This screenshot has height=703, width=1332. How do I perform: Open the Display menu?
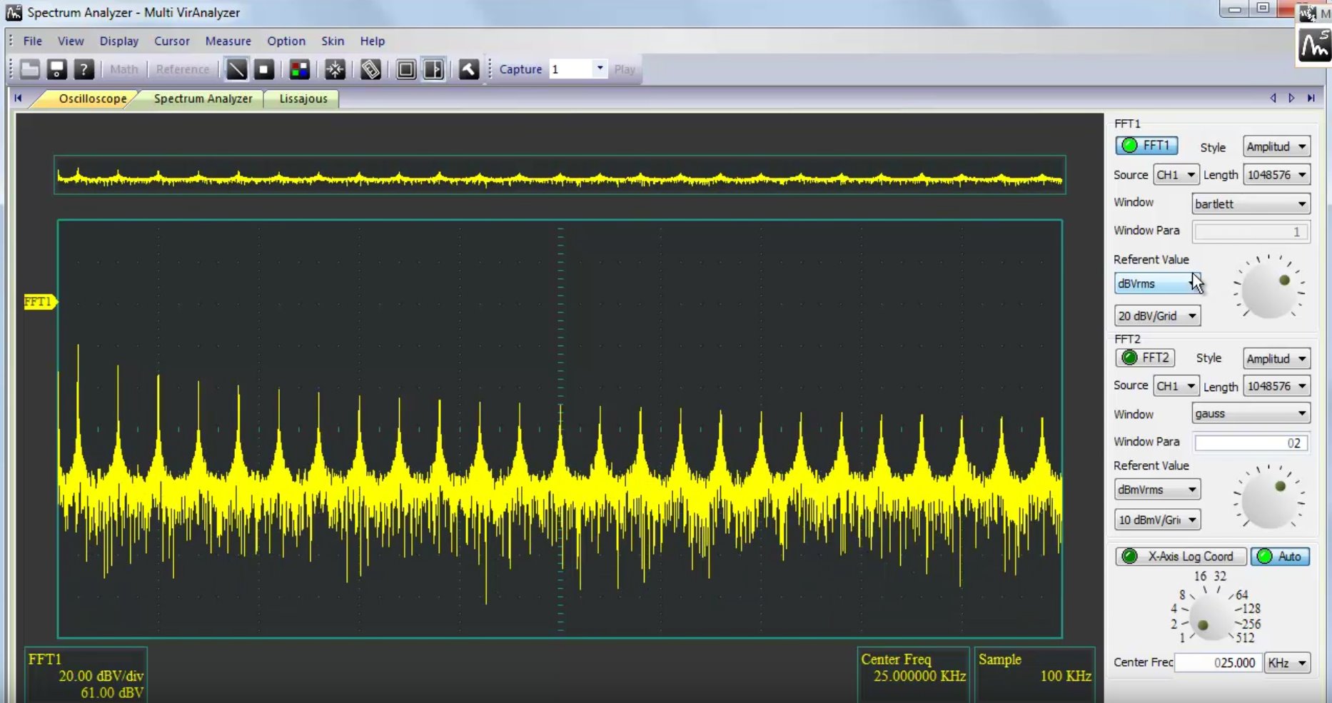(119, 41)
